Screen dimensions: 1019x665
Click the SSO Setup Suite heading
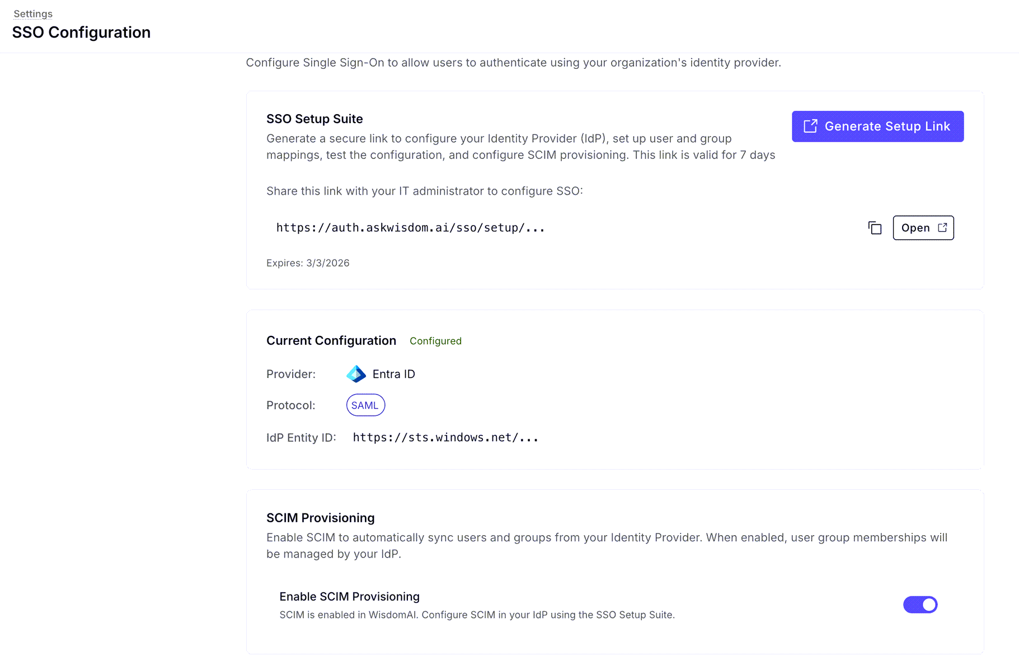click(x=314, y=119)
